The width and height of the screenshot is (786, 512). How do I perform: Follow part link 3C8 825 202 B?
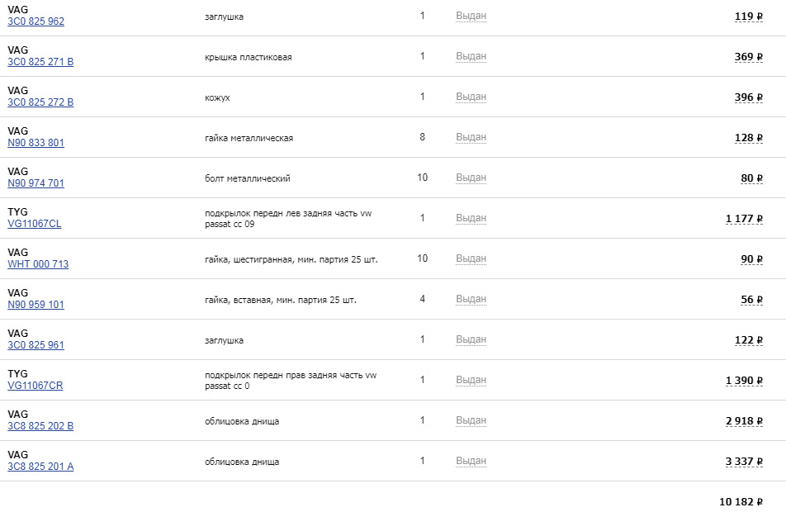(x=40, y=426)
